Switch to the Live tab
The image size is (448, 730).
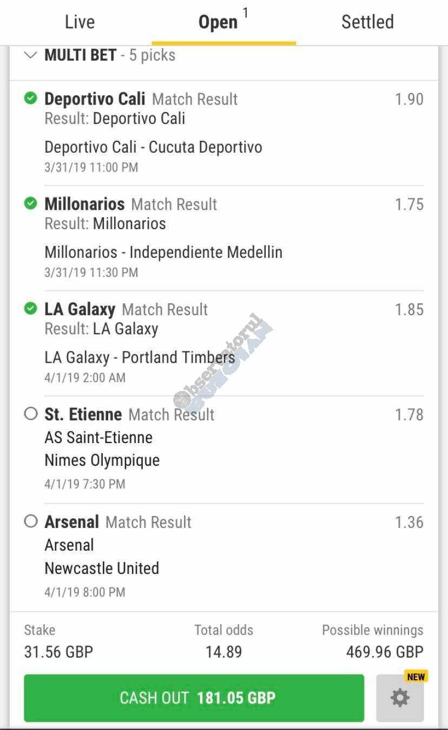coord(80,22)
